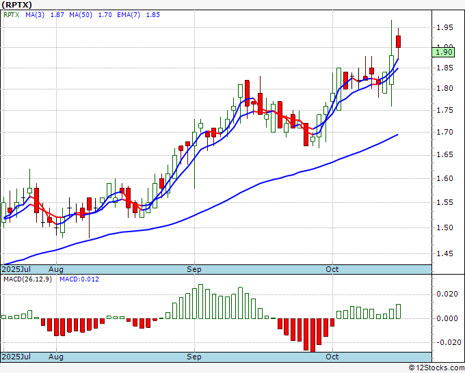The width and height of the screenshot is (465, 373).
Task: Click Sep on MACD time axis
Action: [194, 357]
